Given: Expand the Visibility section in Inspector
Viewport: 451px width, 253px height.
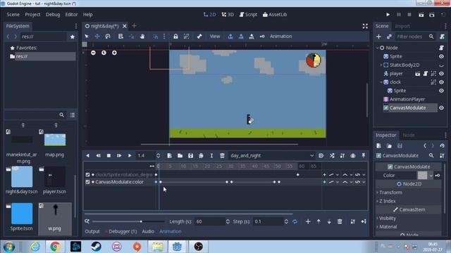Looking at the screenshot, I should pyautogui.click(x=388, y=219).
